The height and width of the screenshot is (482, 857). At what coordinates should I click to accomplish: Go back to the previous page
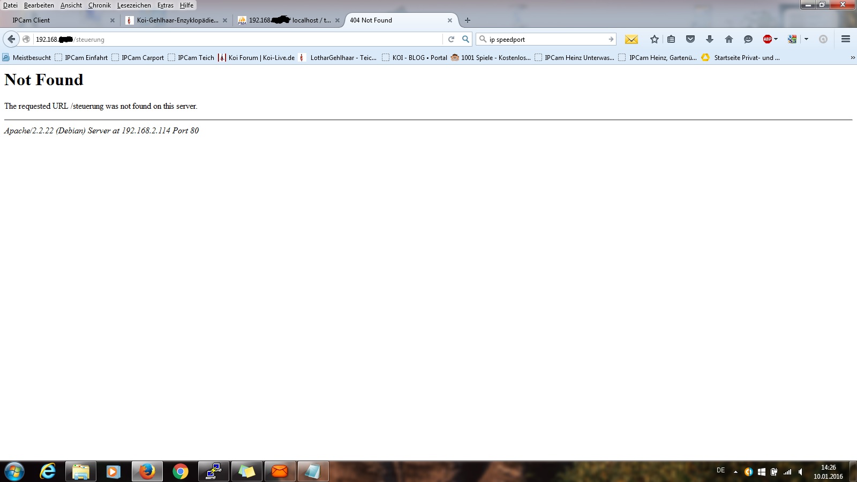tap(11, 39)
